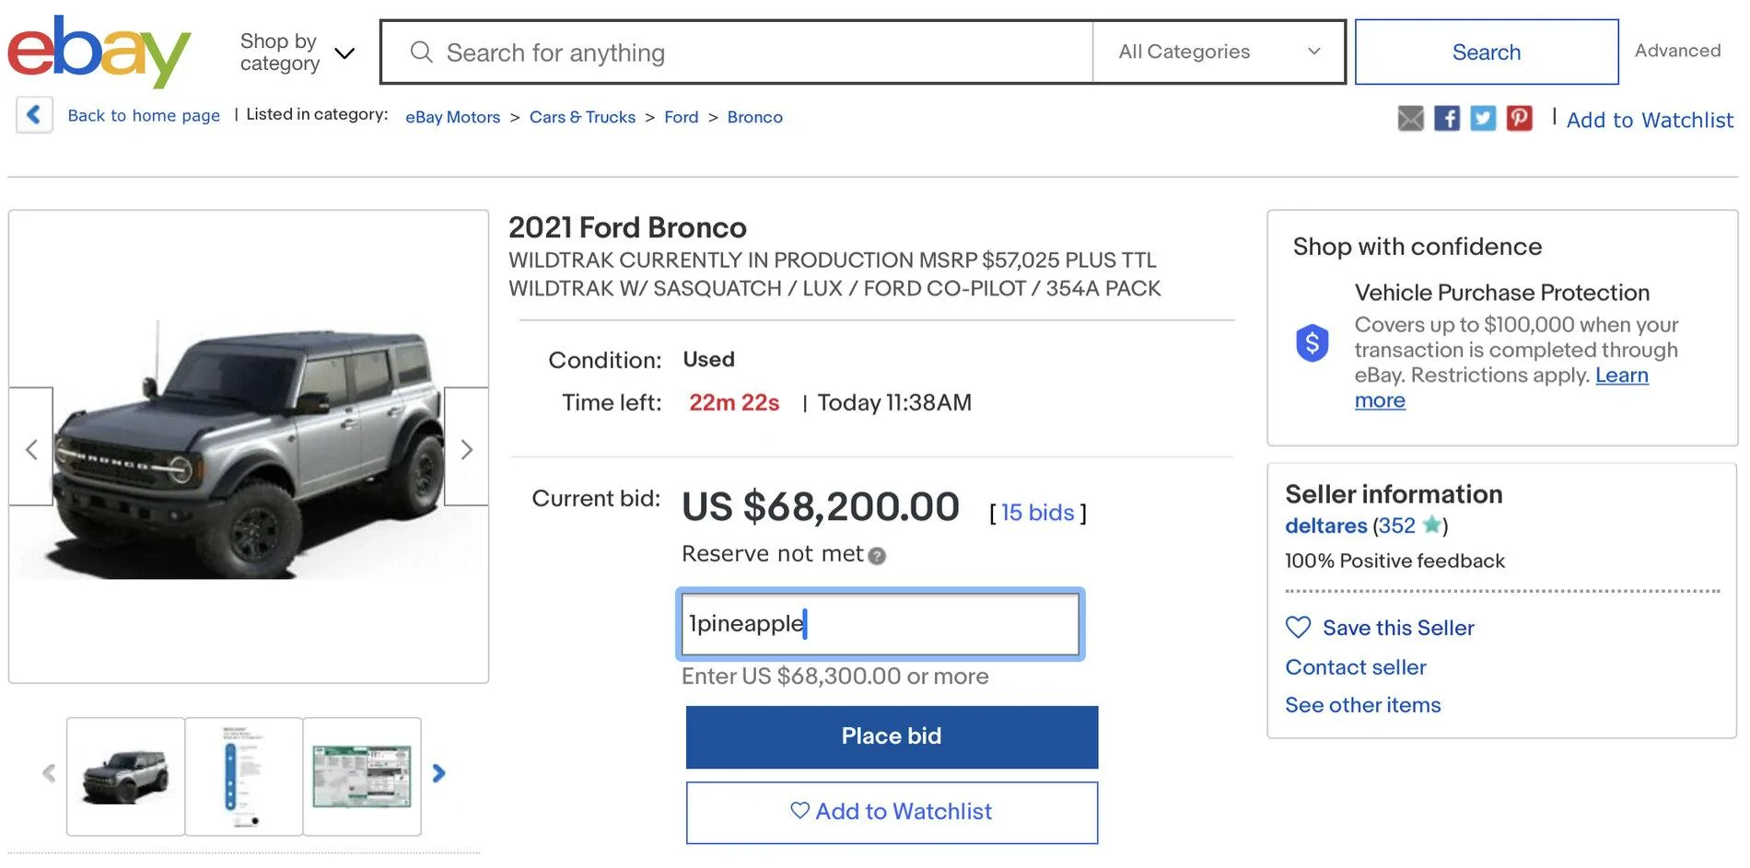Click the Reserve not met help icon

click(877, 556)
